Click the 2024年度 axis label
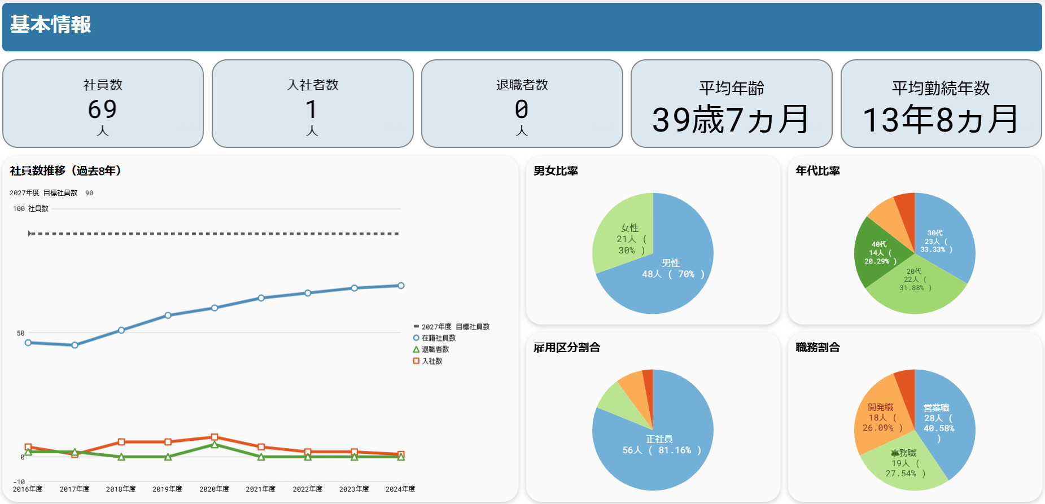This screenshot has width=1045, height=504. coord(400,489)
